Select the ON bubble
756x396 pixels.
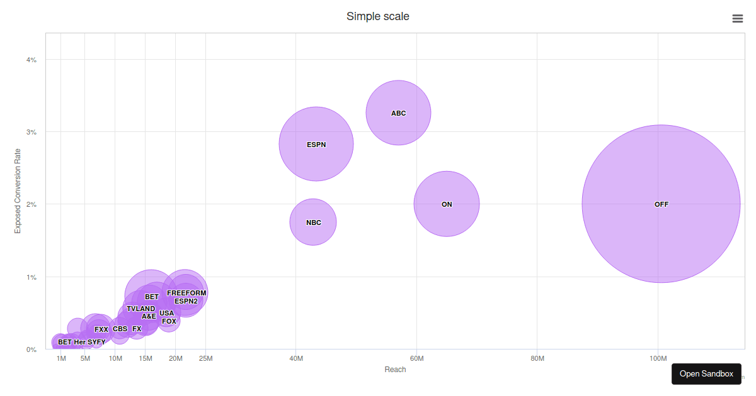[447, 204]
